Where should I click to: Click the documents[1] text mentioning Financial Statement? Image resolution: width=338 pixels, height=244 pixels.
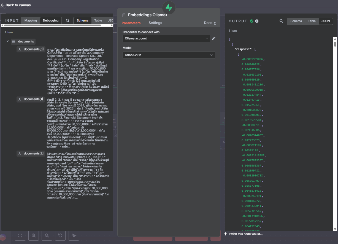pos(78,123)
